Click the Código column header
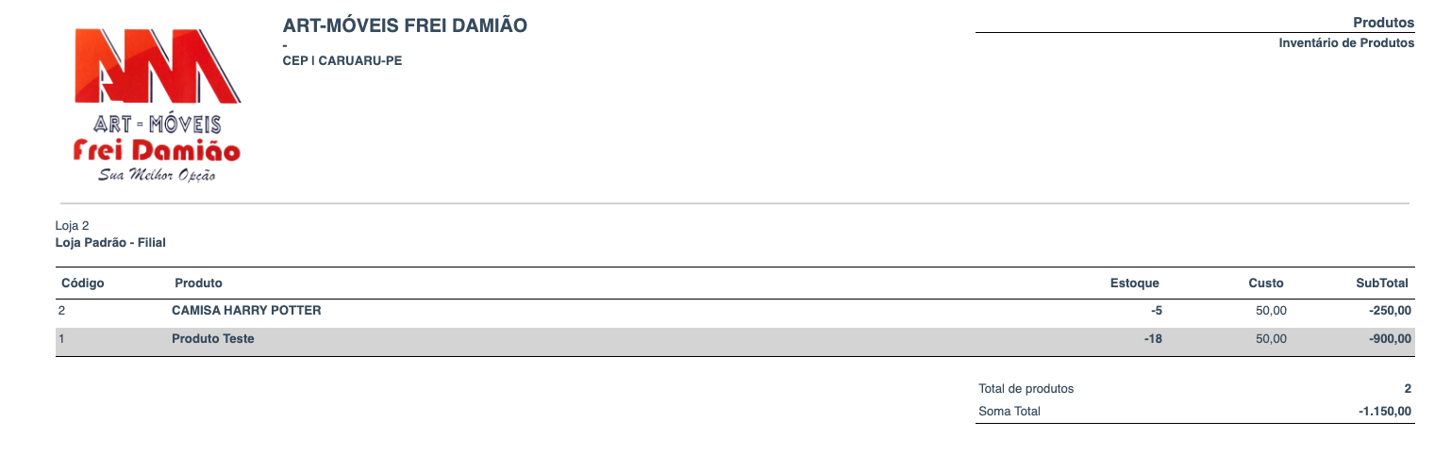The image size is (1451, 454). coord(82,283)
